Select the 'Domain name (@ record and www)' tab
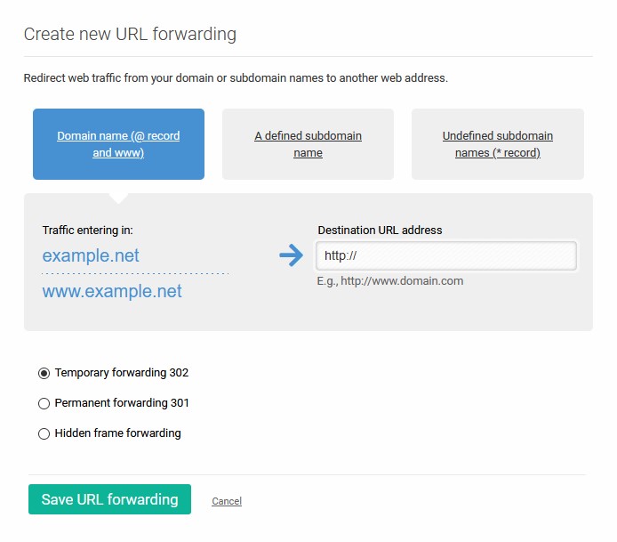617x542 pixels. click(118, 144)
